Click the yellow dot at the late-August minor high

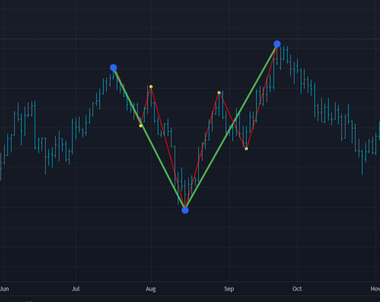pos(219,93)
